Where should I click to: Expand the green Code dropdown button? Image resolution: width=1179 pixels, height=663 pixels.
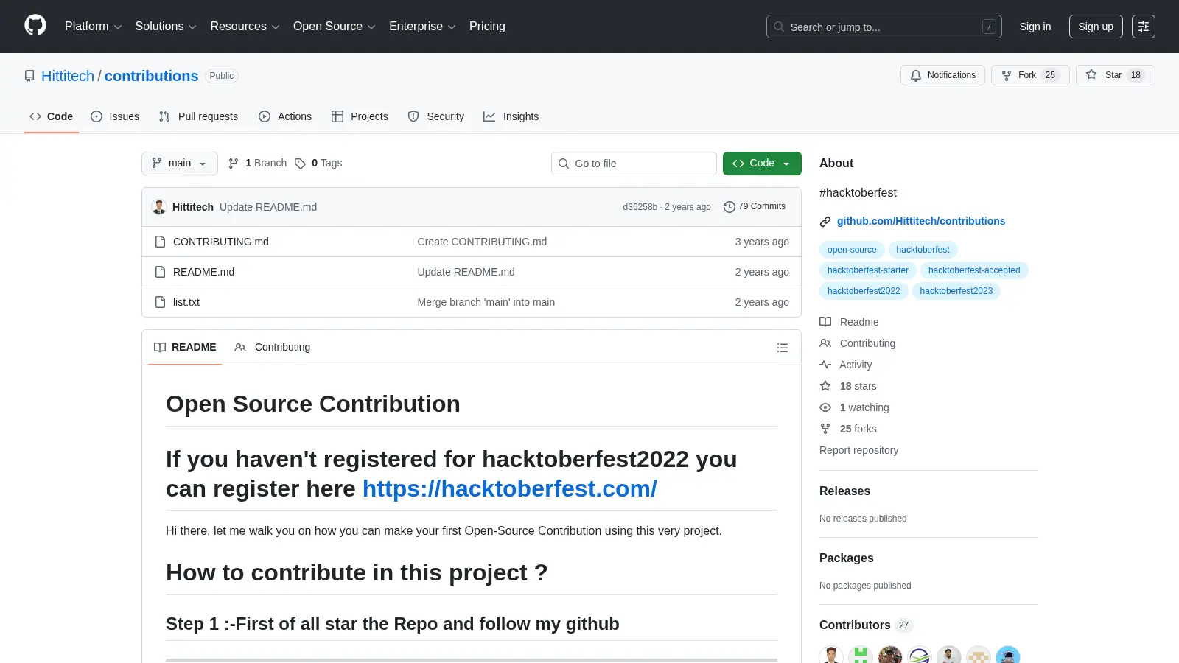[761, 164]
